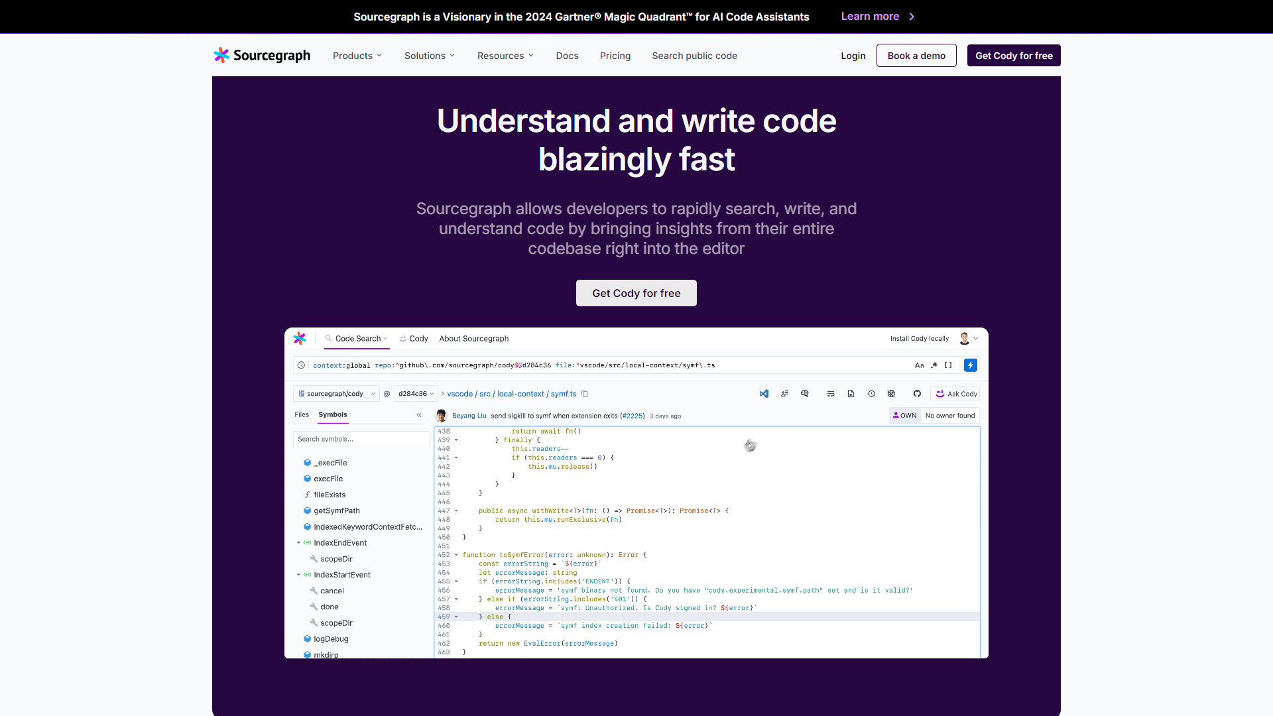Viewport: 1273px width, 716px height.
Task: Toggle regular expression search mode
Action: [x=934, y=365]
